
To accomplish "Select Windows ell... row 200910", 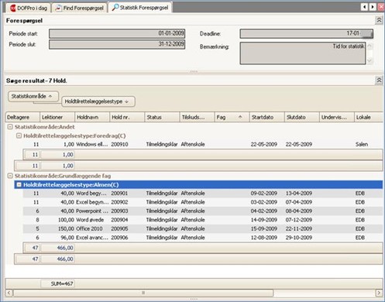I will [203, 144].
